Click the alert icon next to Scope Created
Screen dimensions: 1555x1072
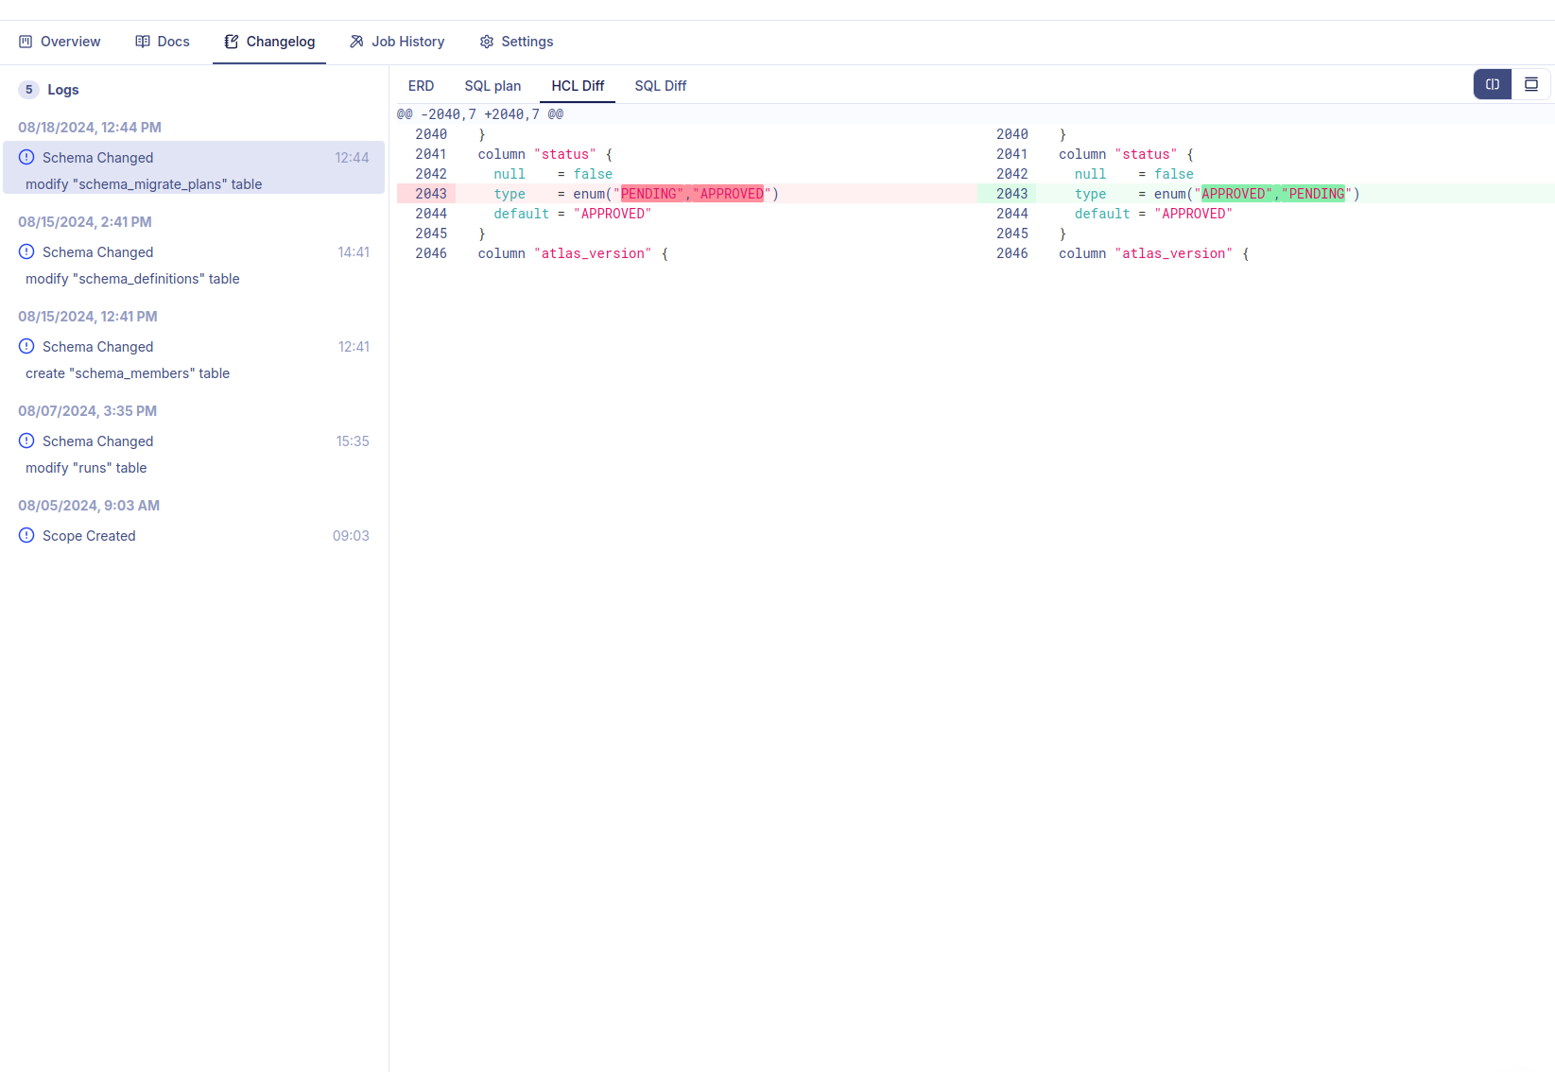pyautogui.click(x=26, y=535)
